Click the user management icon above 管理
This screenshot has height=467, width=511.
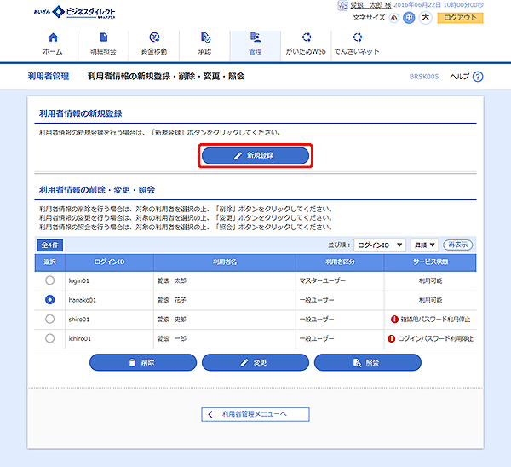[255, 37]
